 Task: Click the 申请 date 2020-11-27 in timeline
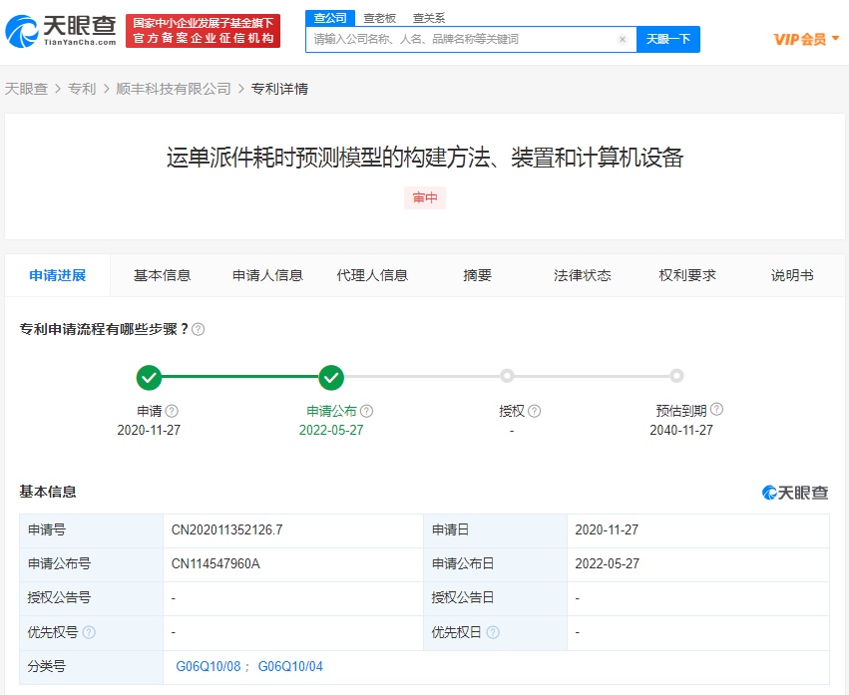[149, 430]
